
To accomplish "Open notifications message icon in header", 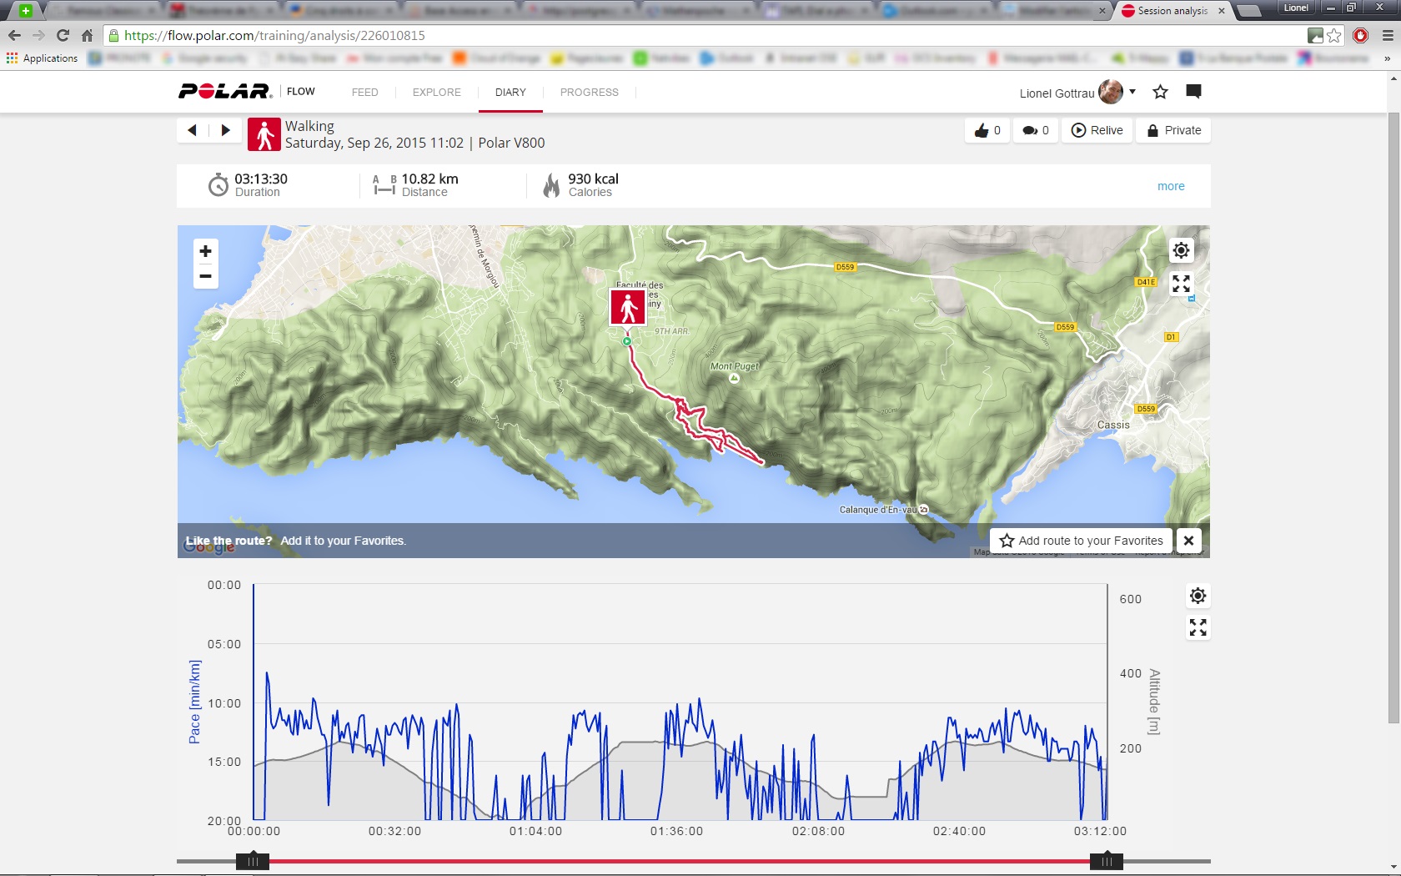I will tap(1193, 92).
